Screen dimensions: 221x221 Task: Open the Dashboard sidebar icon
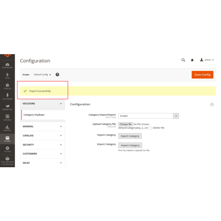[x=7, y=65]
